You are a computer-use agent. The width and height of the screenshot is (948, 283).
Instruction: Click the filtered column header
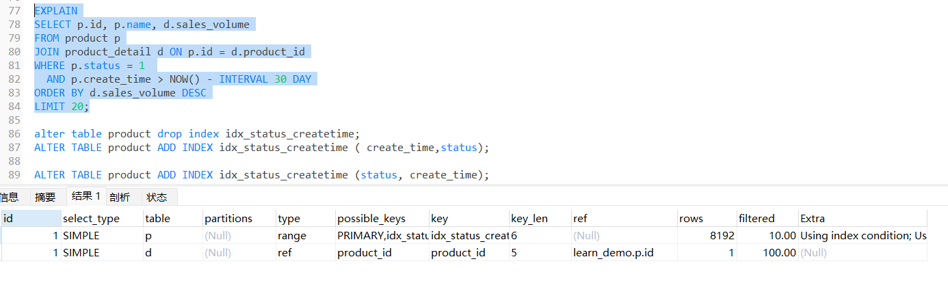click(x=767, y=219)
